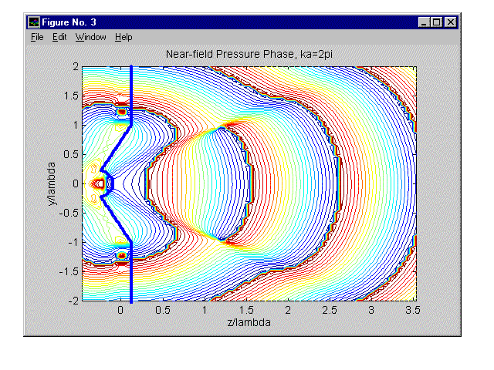Image resolution: width=494 pixels, height=370 pixels.
Task: Click the y-axis tick label '1.5'
Action: coord(71,96)
